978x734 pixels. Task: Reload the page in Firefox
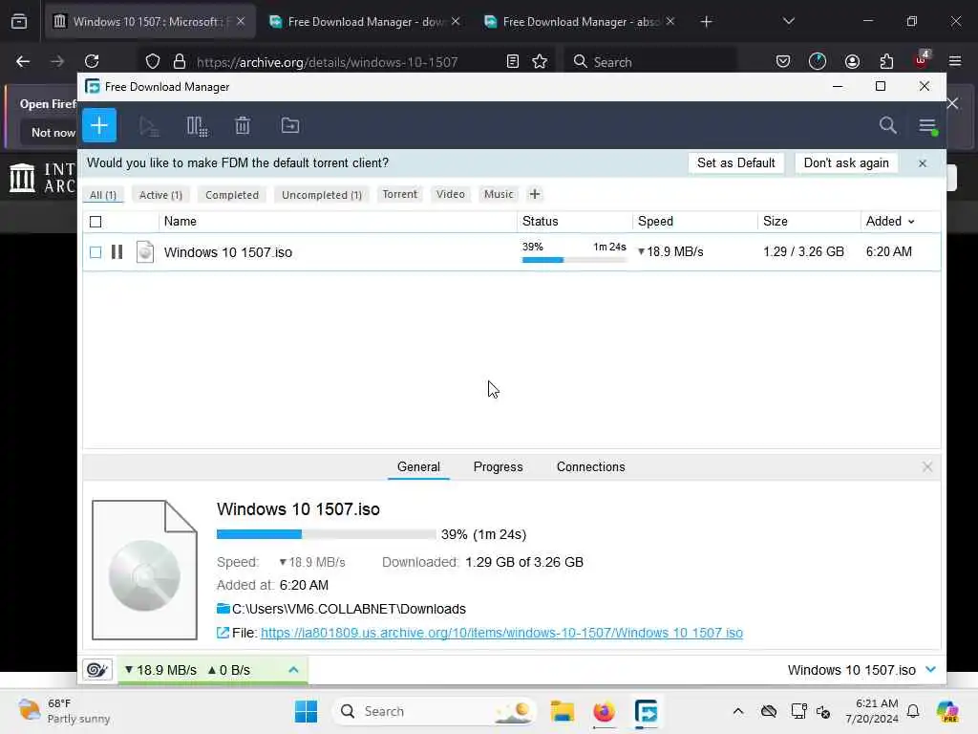(x=92, y=61)
